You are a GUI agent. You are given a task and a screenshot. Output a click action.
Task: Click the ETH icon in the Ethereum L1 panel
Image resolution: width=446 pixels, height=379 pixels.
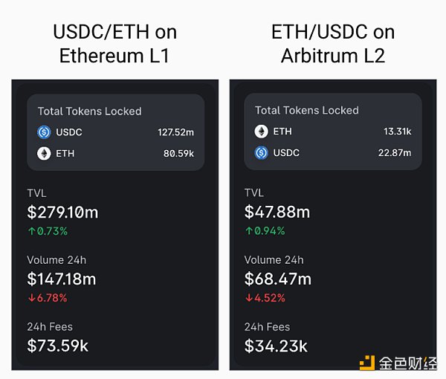(x=44, y=154)
